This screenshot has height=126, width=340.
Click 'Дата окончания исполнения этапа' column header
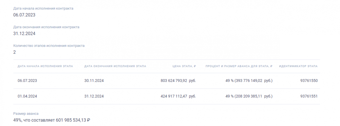(115, 66)
